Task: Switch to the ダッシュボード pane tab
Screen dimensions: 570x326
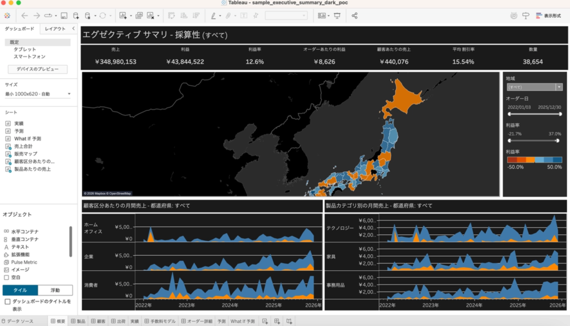Action: coord(19,29)
